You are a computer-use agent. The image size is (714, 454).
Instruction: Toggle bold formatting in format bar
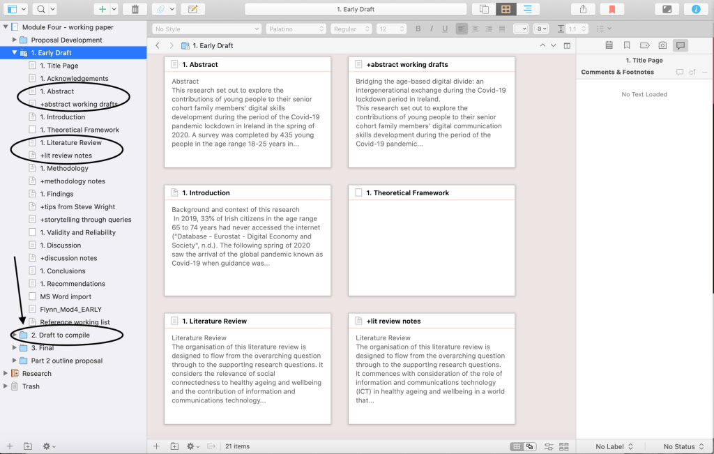tap(418, 29)
